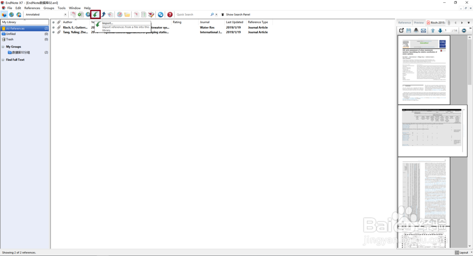
Task: Click the green Import arrow icon
Action: pos(96,15)
